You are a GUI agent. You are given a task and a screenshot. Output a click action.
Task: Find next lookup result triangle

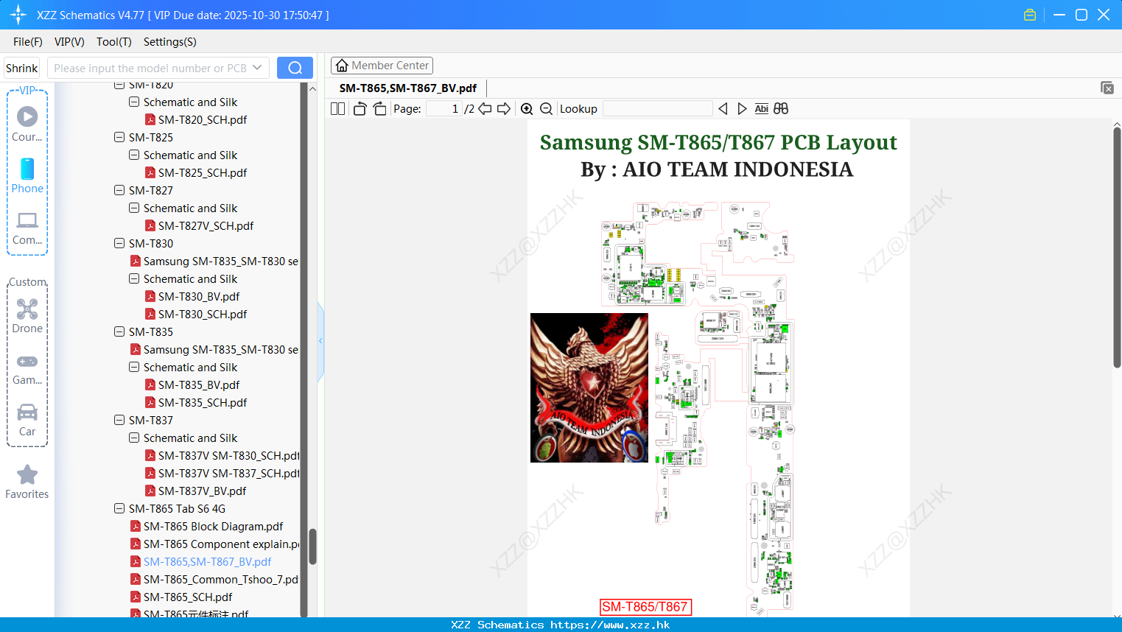click(742, 108)
